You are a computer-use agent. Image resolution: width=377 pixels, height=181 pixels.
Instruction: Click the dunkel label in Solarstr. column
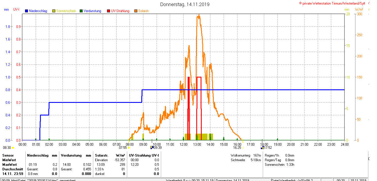click(x=100, y=174)
